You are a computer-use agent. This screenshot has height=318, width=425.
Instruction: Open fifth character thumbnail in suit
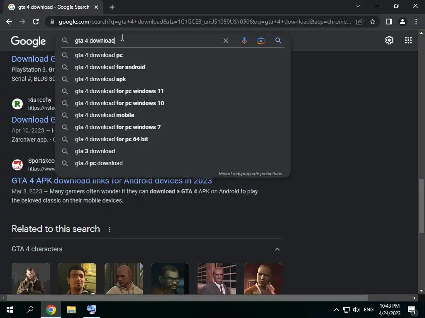coord(217,279)
